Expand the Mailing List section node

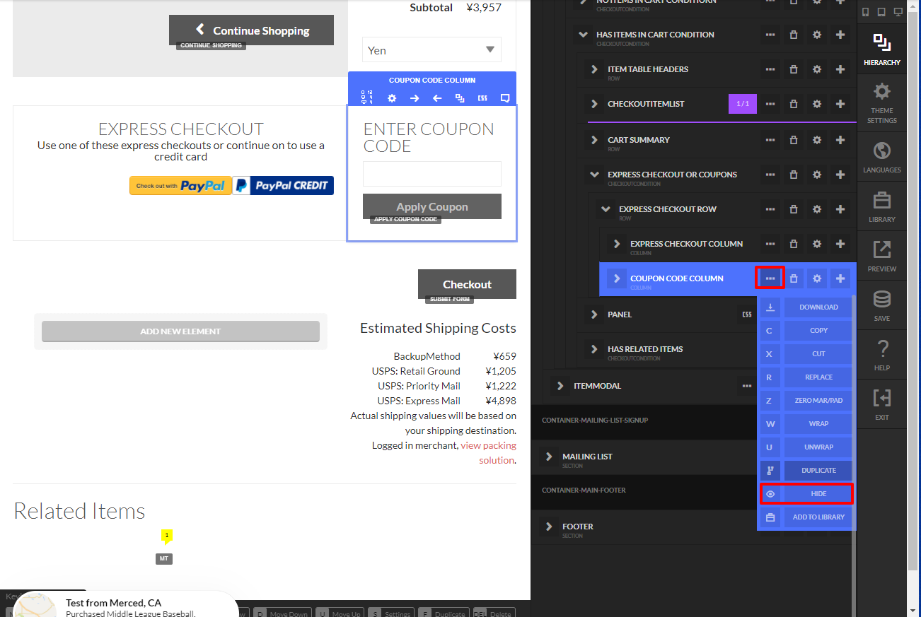[550, 457]
